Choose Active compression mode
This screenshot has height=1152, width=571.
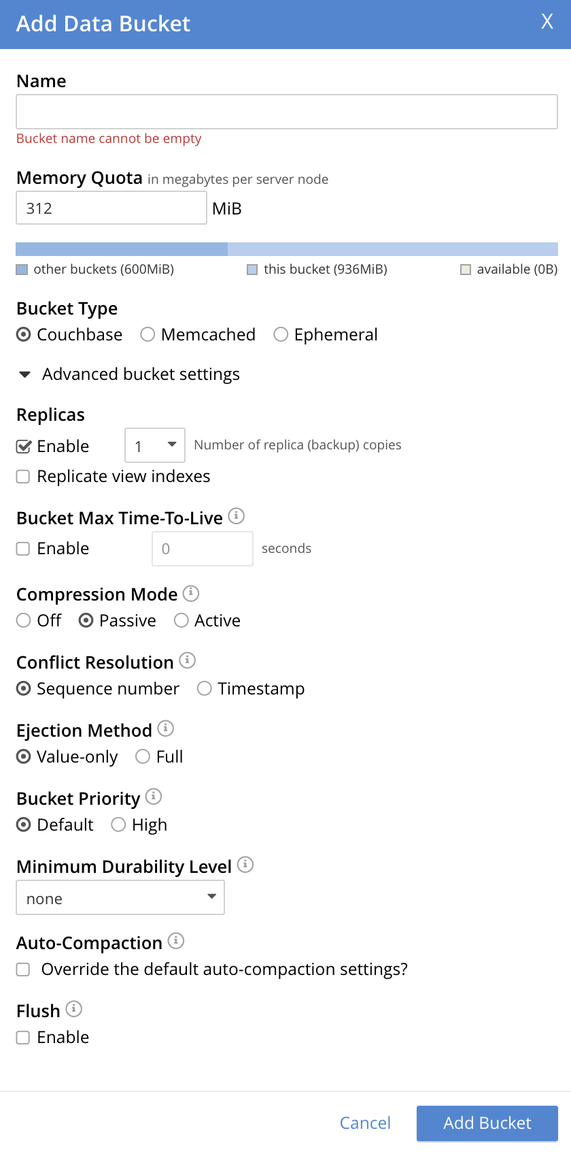click(x=181, y=620)
